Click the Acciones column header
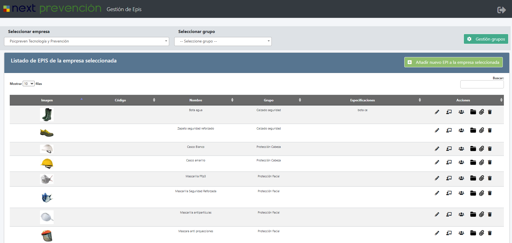This screenshot has height=243, width=512. coord(463,100)
